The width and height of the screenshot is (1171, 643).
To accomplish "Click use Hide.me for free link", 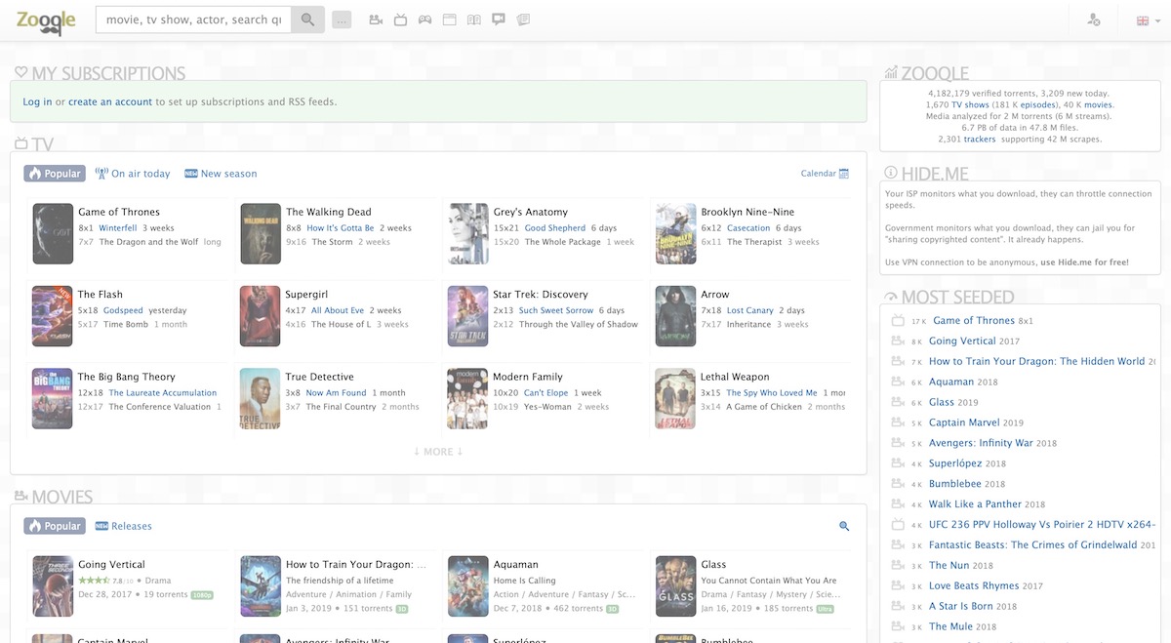I will click(1084, 262).
